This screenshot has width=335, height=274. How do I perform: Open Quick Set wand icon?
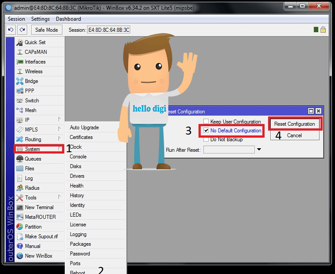(20, 42)
